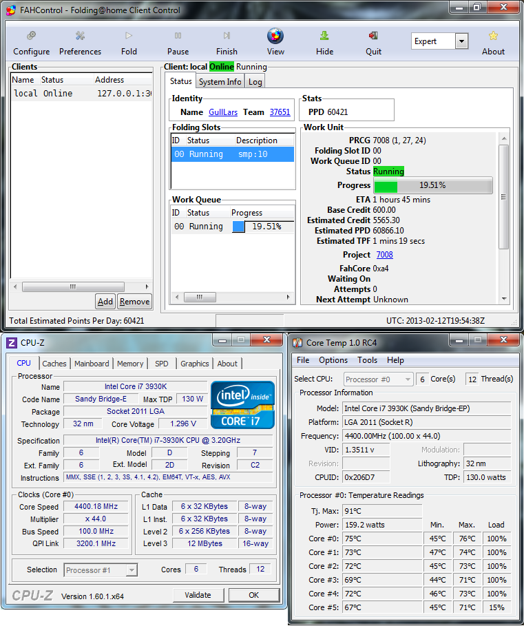524x626 pixels.
Task: Click the Add client button
Action: point(105,302)
